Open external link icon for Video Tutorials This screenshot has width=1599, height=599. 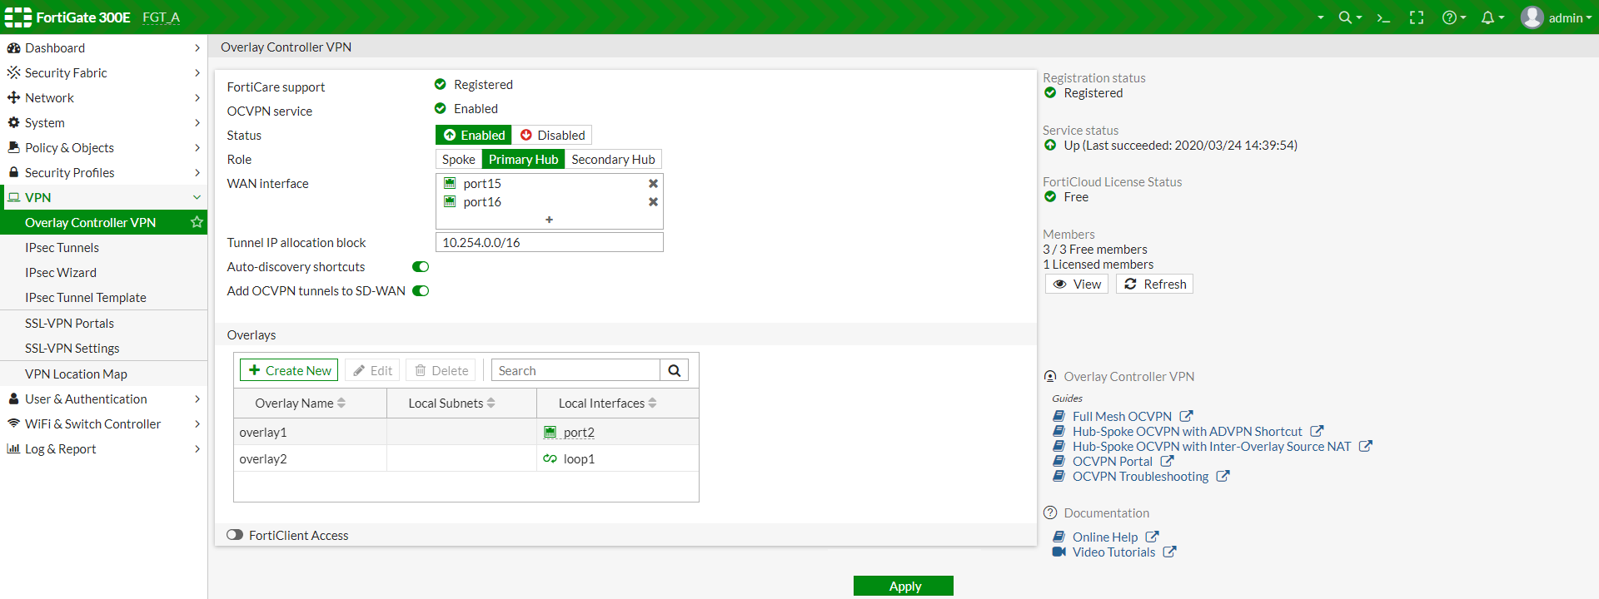(x=1169, y=552)
